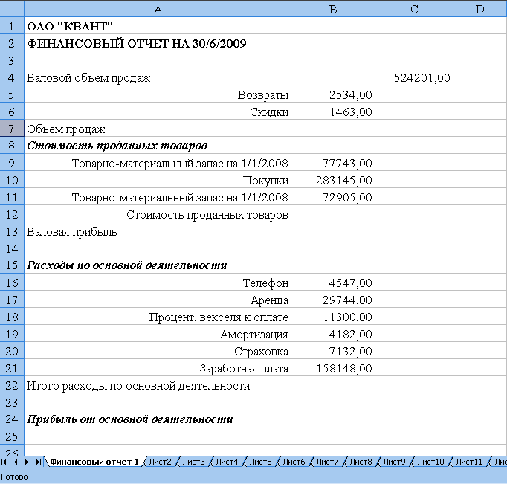Select cell with value 1463,00
The height and width of the screenshot is (484, 507).
click(x=333, y=112)
